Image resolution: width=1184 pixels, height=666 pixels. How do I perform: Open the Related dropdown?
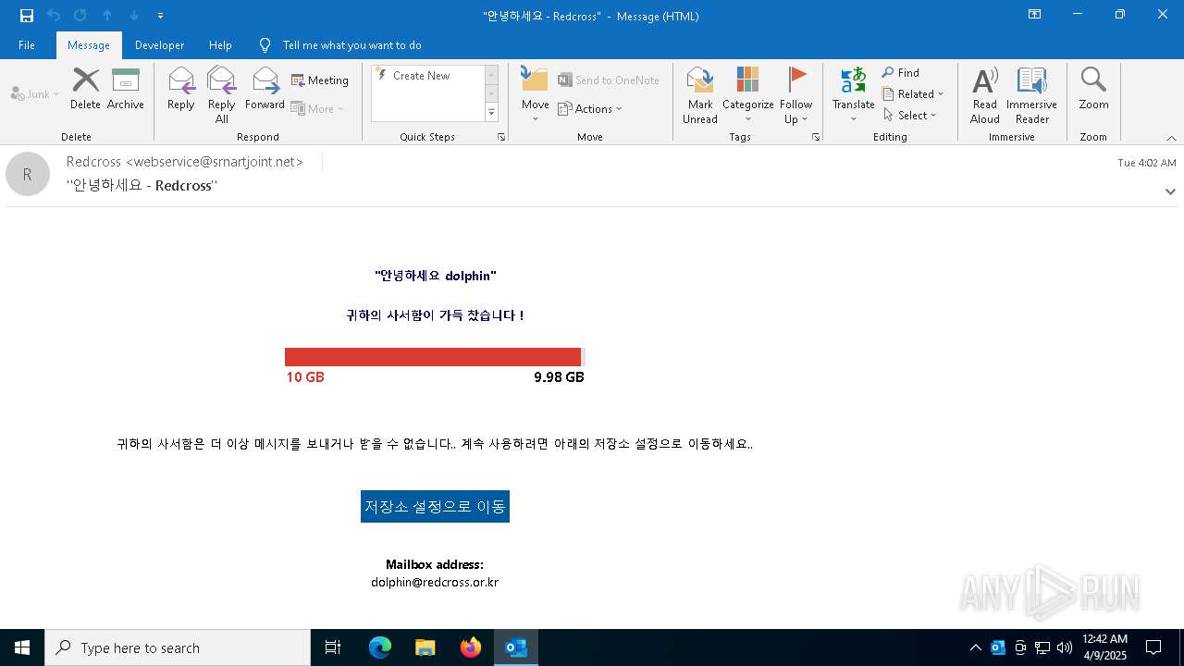[913, 94]
